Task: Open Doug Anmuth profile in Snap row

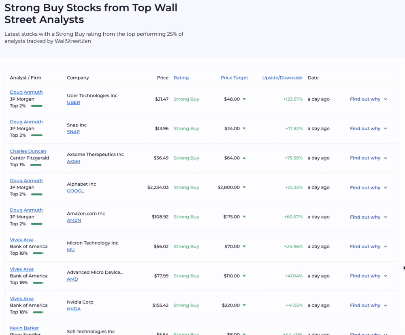Action: pos(26,122)
